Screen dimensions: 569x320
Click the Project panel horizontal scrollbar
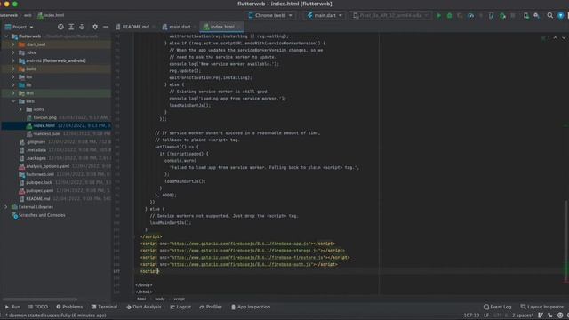[40, 300]
